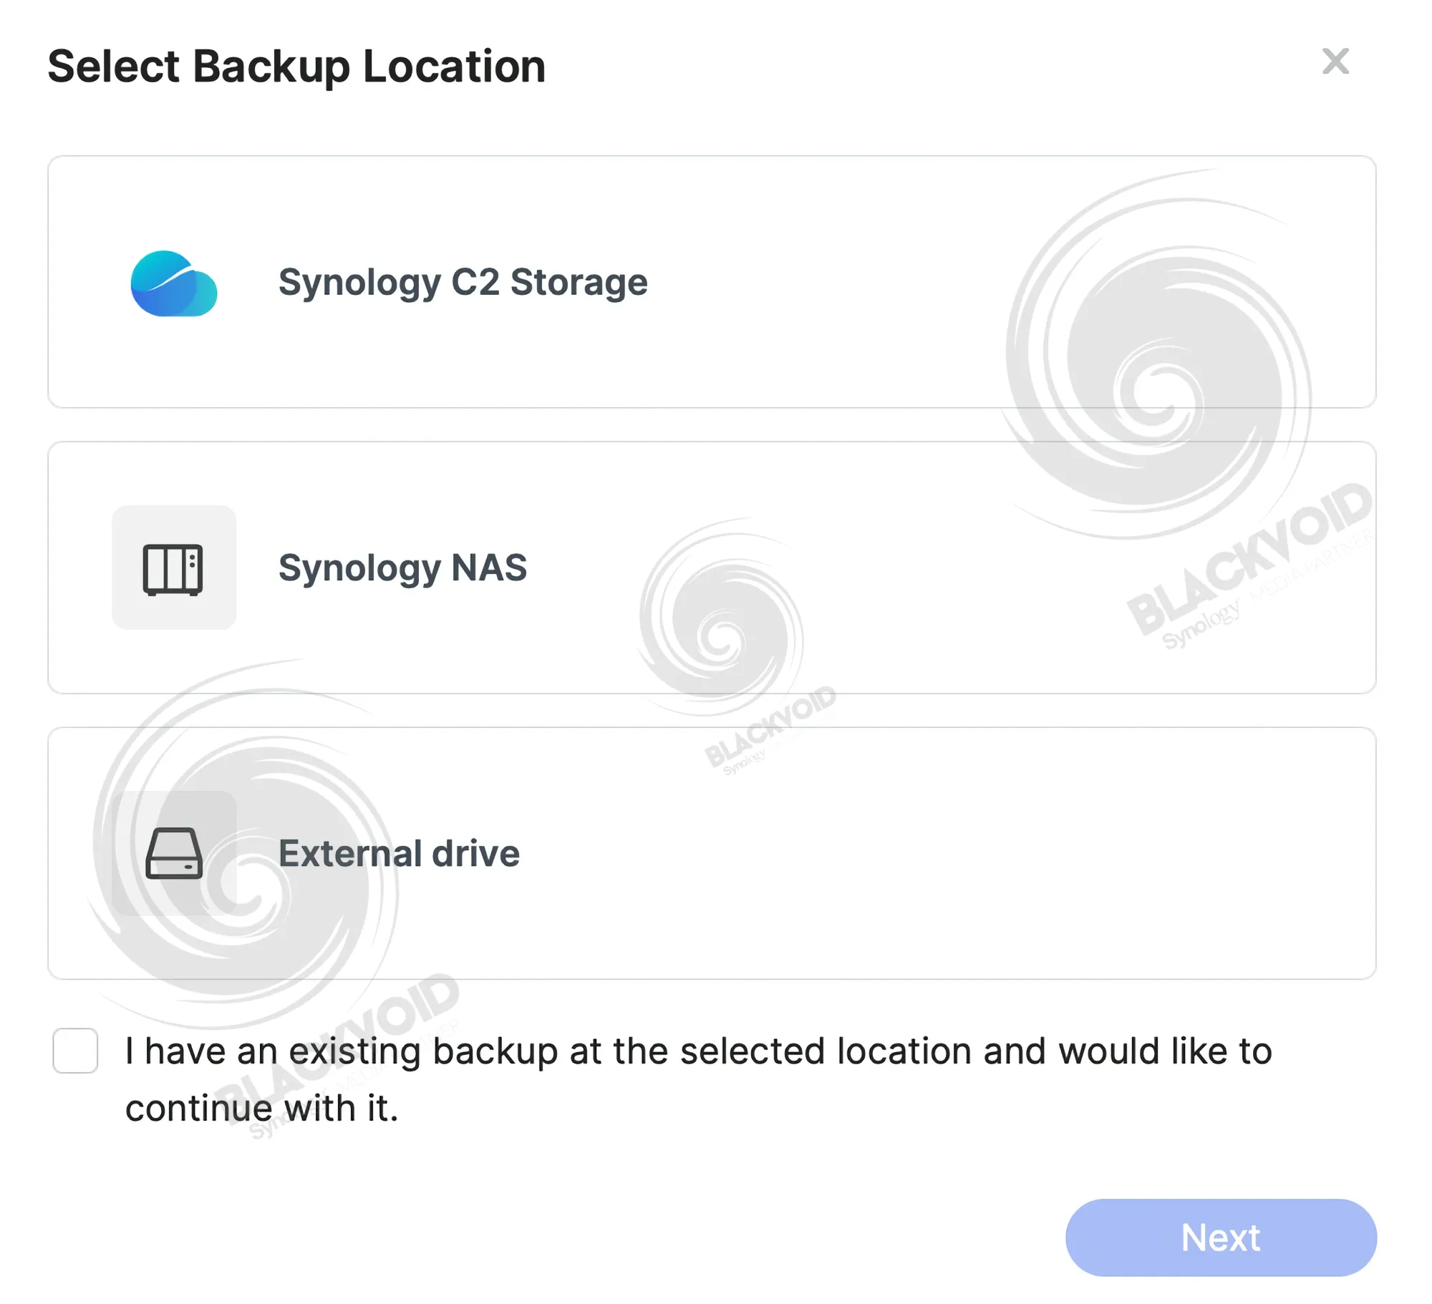This screenshot has width=1432, height=1304.
Task: Click the "Synology NAS" label text
Action: click(x=402, y=568)
